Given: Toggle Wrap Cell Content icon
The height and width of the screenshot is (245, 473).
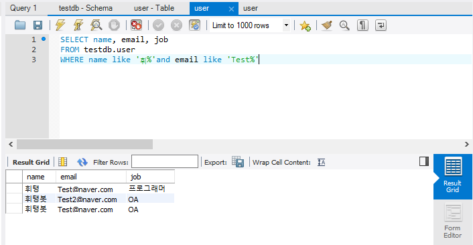Looking at the screenshot, I should pyautogui.click(x=322, y=163).
